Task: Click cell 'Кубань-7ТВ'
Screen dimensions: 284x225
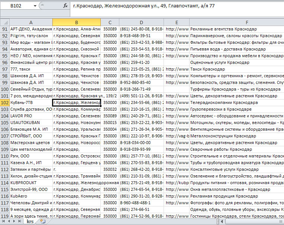Action: [x=31, y=103]
